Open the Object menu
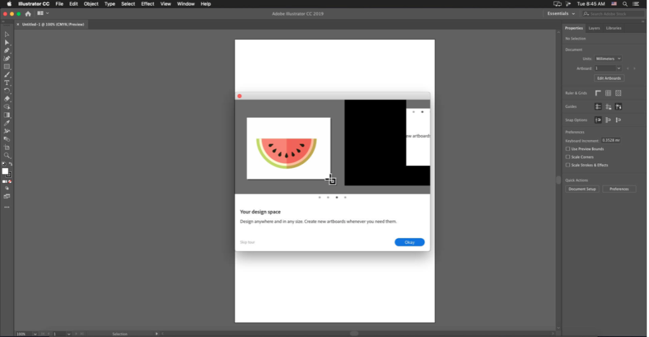This screenshot has width=649, height=337. (x=91, y=4)
